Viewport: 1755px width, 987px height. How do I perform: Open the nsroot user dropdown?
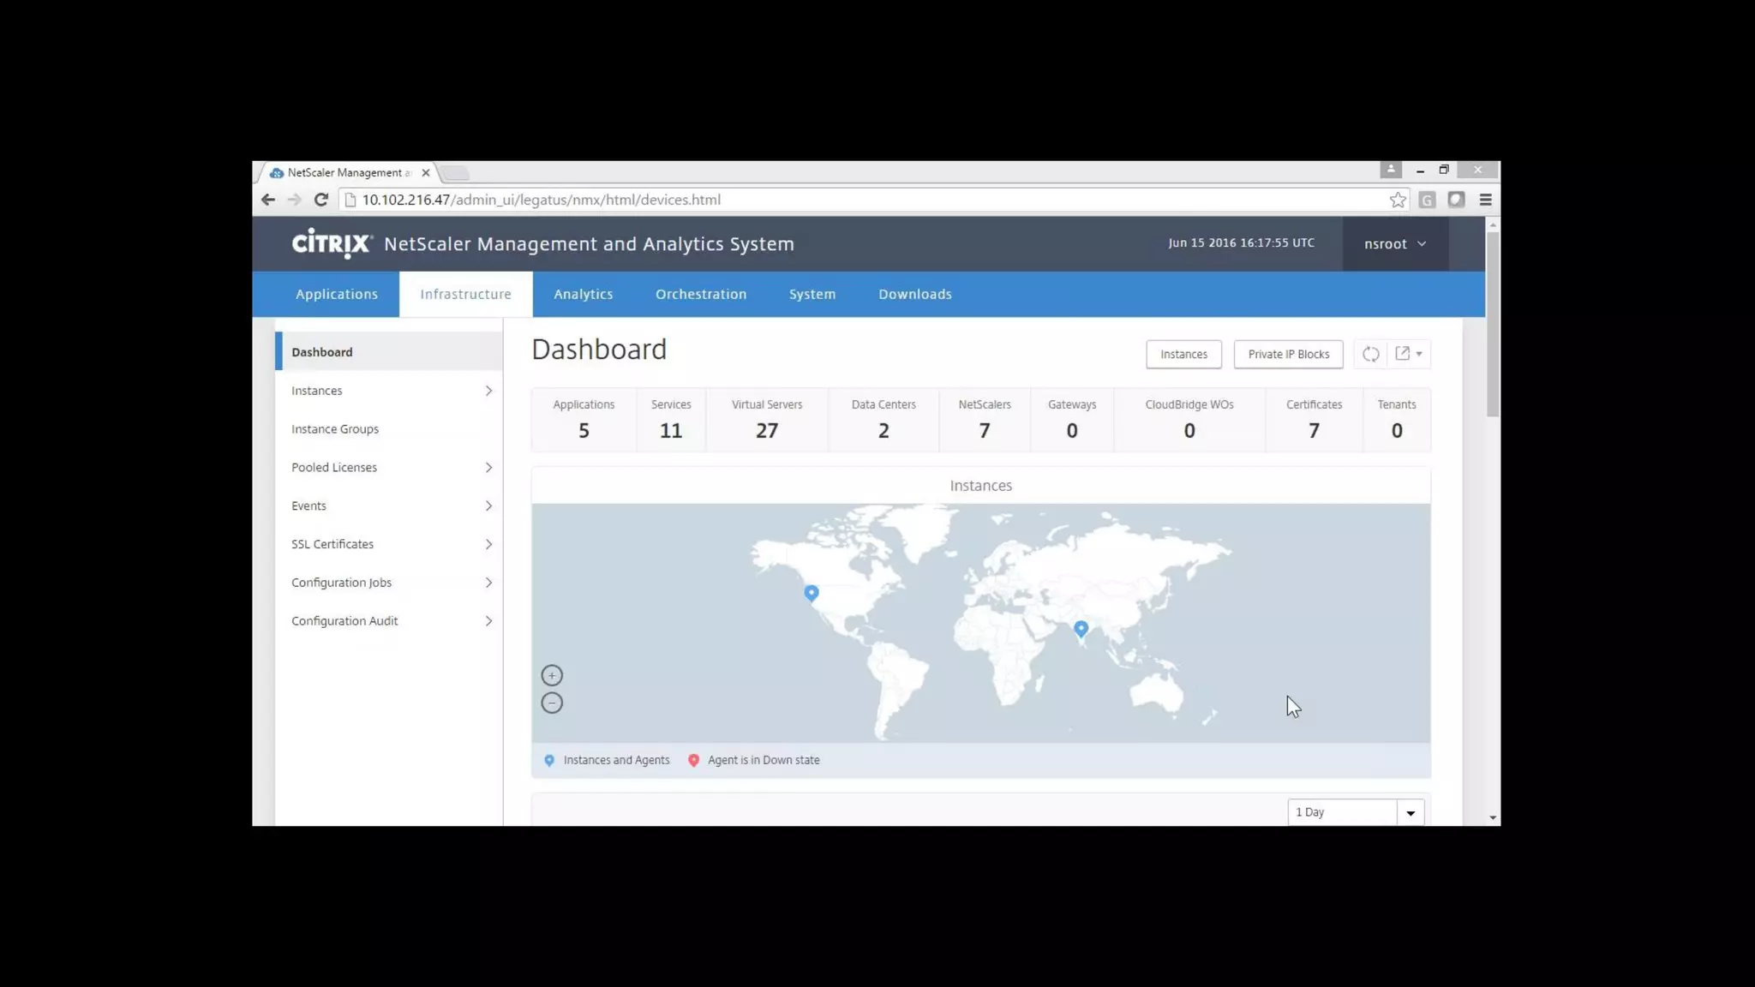click(x=1395, y=244)
